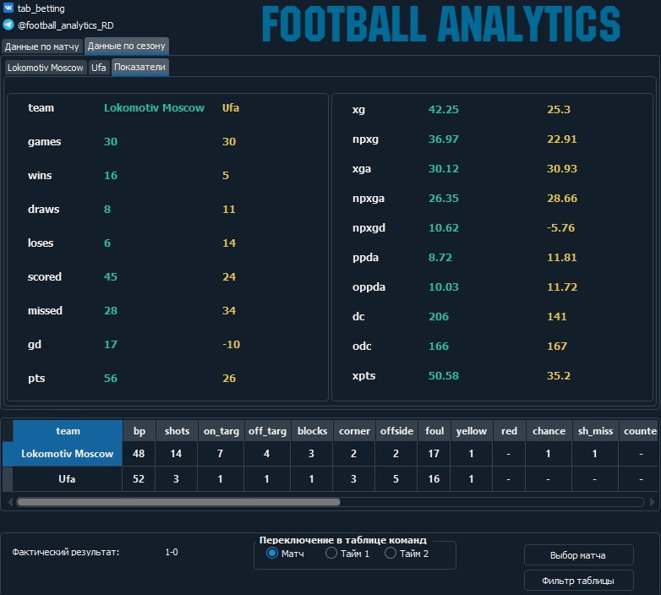
Task: Click the Ufa xga value 30.93
Action: [x=562, y=168]
